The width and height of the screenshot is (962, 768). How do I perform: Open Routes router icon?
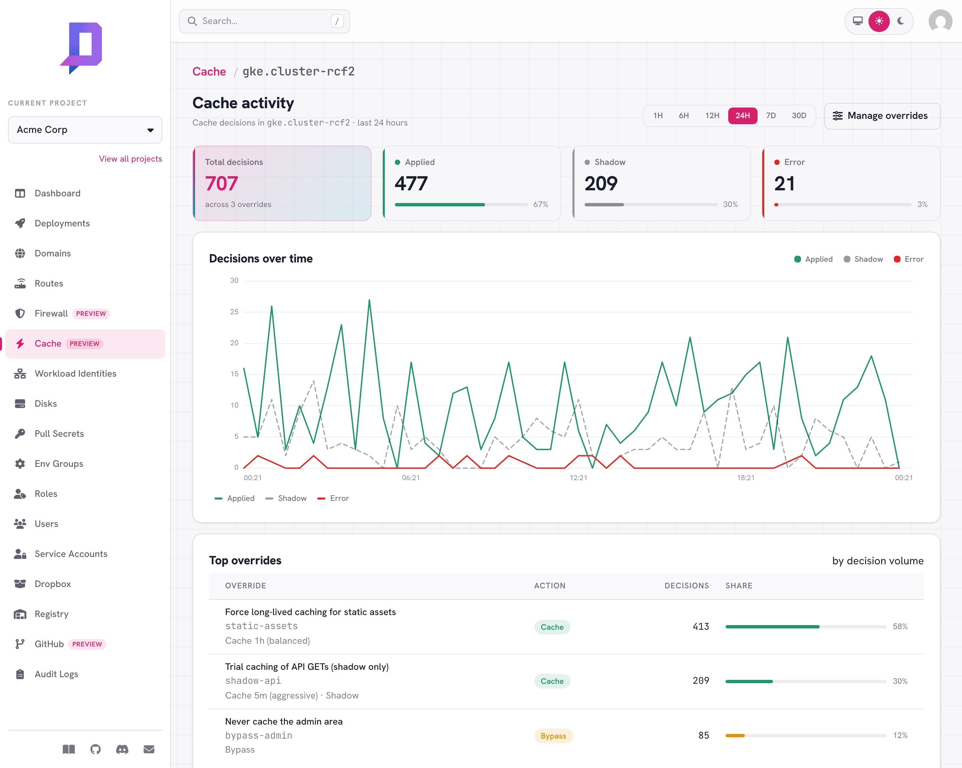pyautogui.click(x=20, y=283)
